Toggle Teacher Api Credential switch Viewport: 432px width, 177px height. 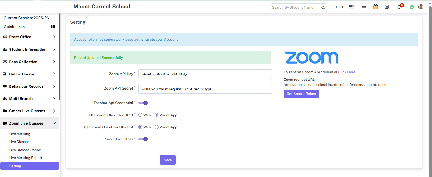click(143, 103)
